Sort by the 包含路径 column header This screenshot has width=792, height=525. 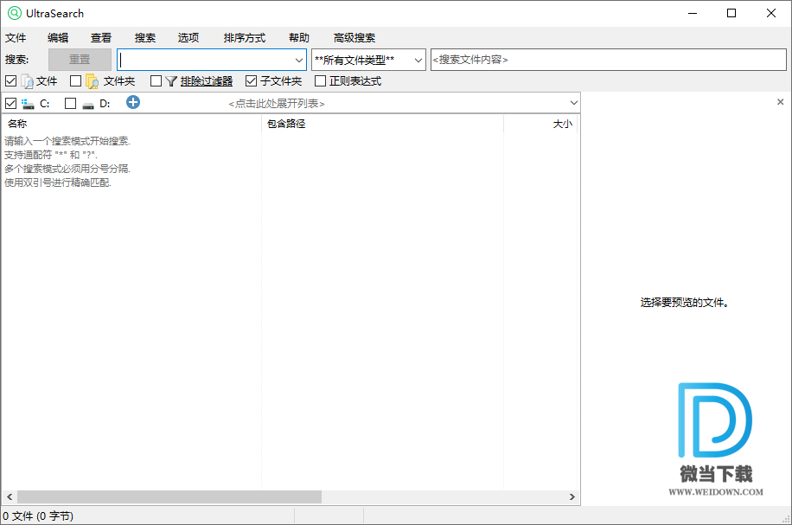coord(382,124)
